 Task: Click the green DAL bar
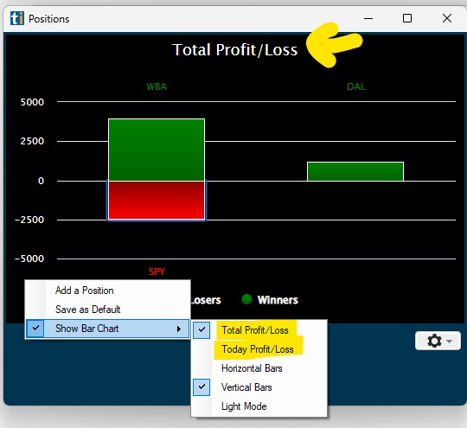click(355, 171)
